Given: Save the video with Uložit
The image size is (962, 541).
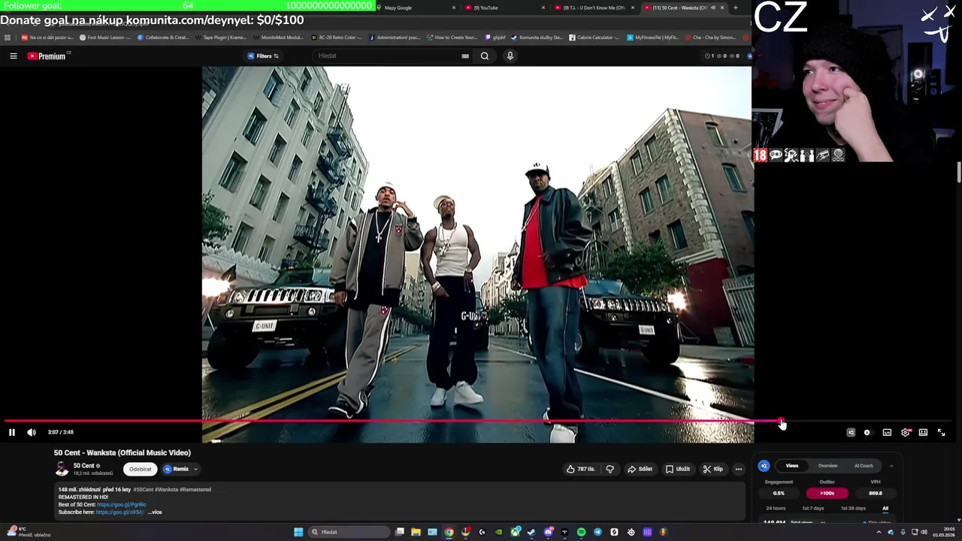Looking at the screenshot, I should 678,469.
